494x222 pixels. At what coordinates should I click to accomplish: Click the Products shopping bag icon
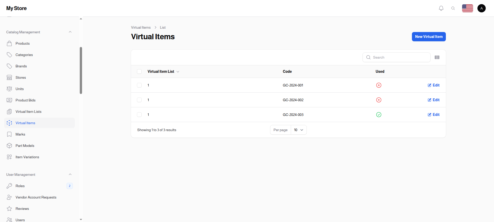click(x=9, y=43)
